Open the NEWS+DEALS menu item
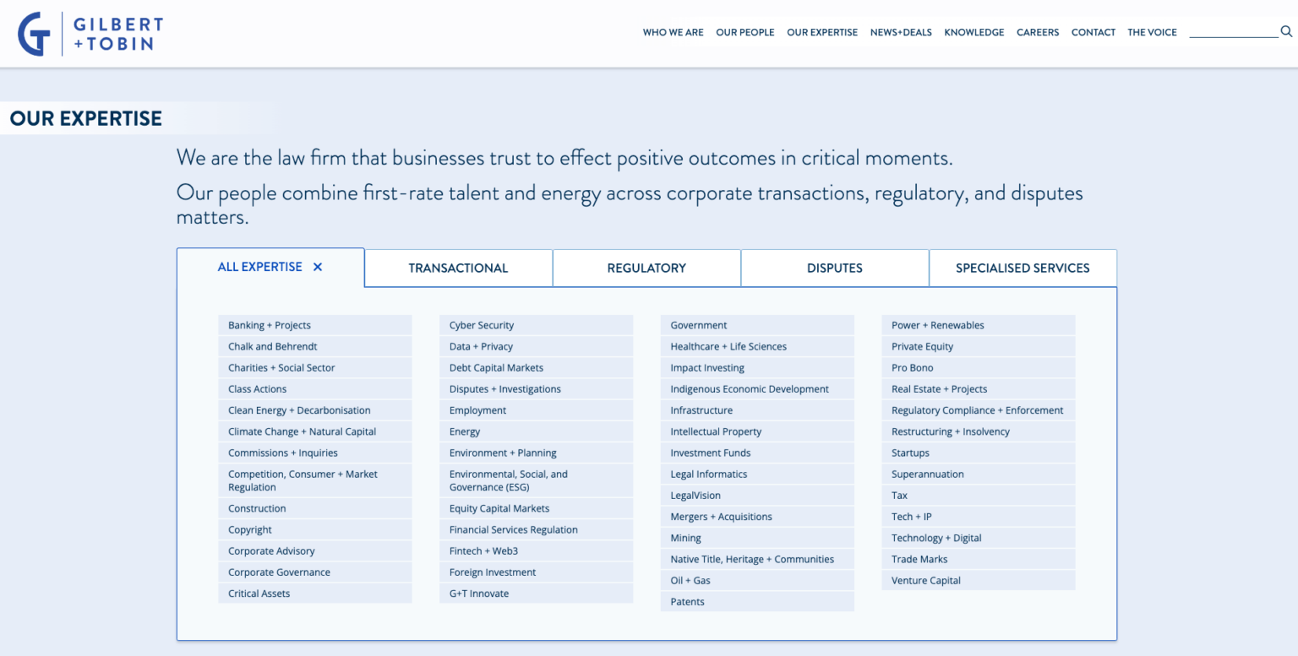 [901, 32]
